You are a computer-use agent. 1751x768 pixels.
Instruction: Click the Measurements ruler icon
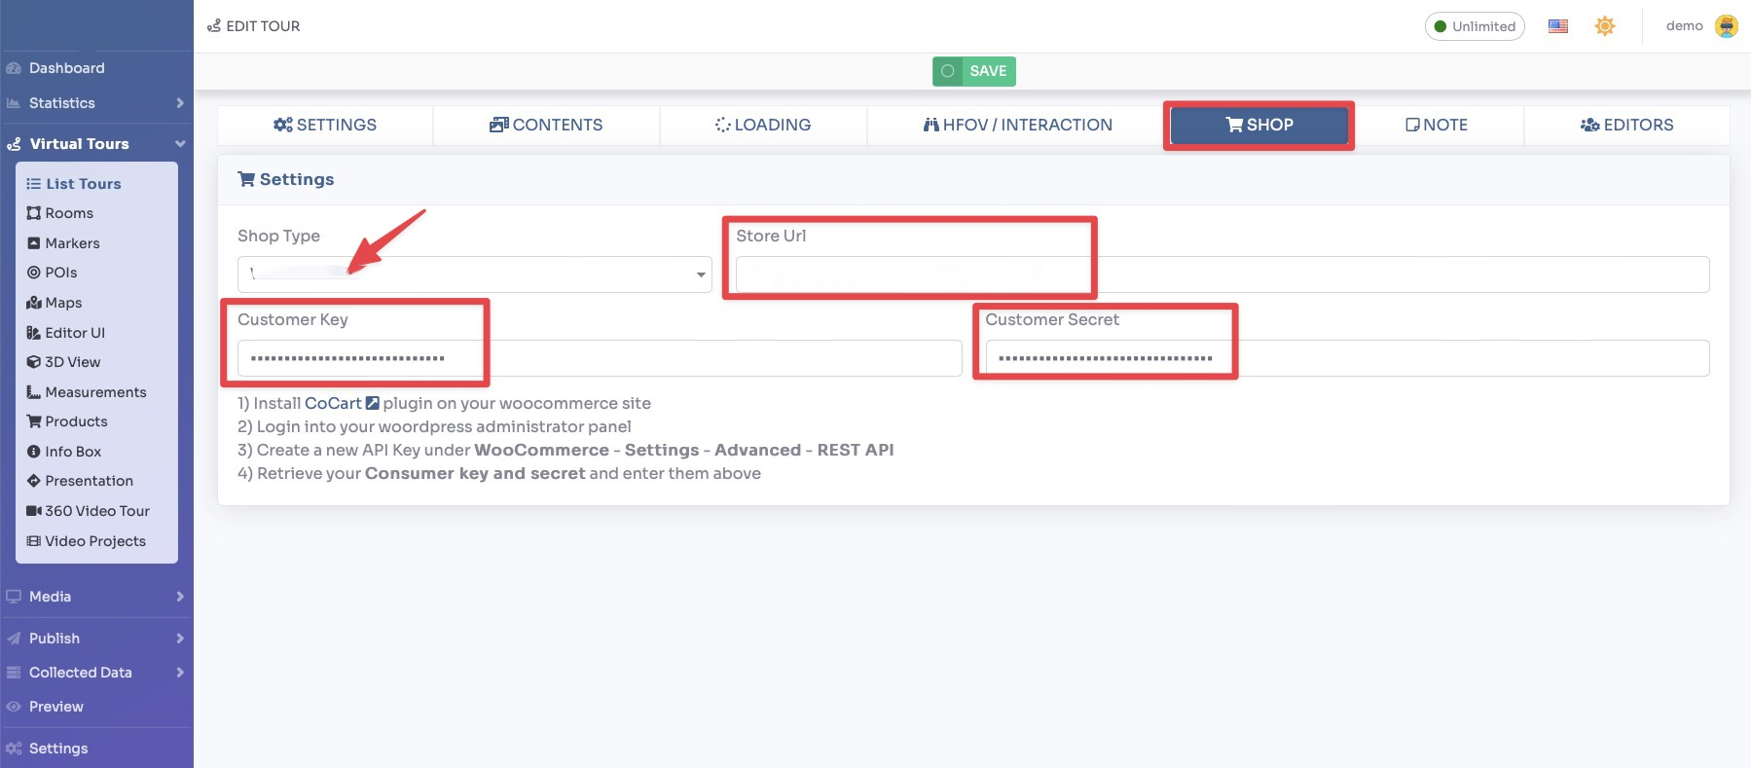tap(34, 392)
